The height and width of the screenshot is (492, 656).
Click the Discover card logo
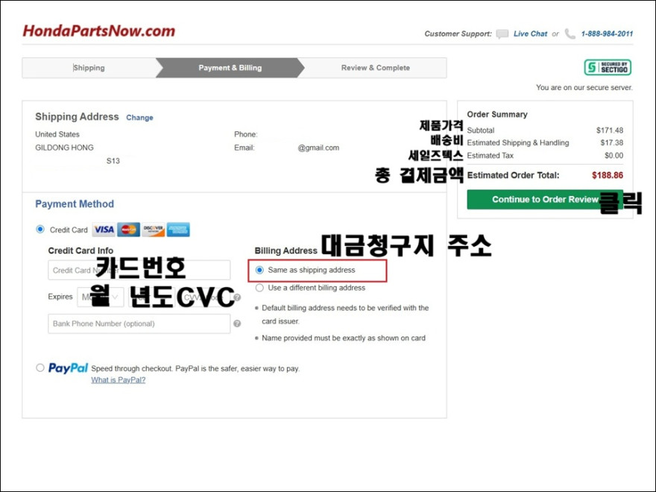[153, 230]
